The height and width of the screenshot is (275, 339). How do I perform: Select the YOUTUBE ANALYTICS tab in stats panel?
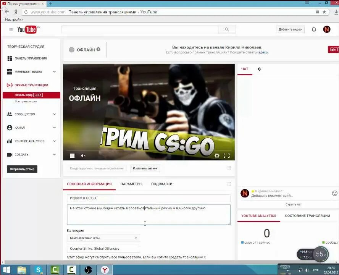tap(259, 216)
